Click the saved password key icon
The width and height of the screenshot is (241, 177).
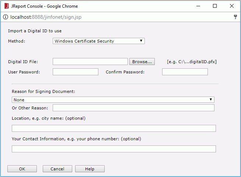point(235,17)
